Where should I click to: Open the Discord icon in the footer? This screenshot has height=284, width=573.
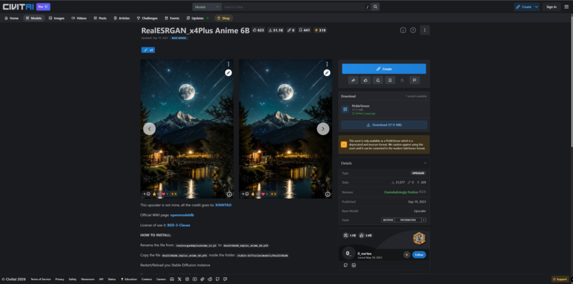(x=172, y=280)
